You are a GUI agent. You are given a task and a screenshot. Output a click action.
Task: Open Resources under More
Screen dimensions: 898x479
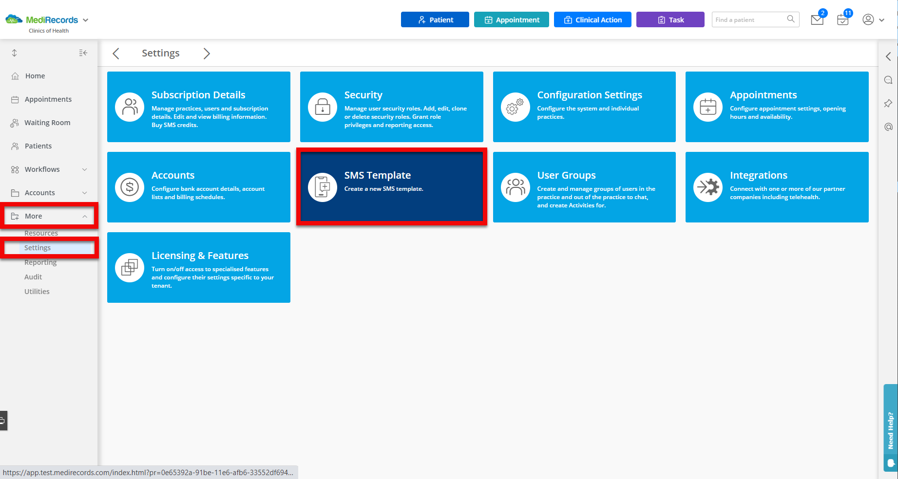(x=41, y=233)
